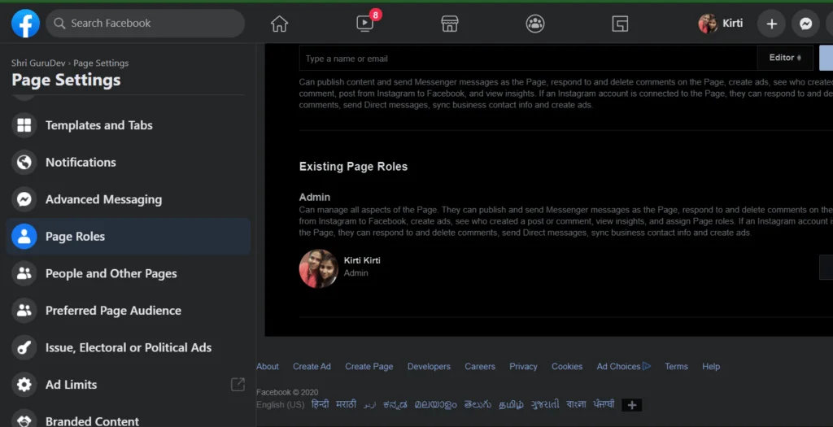
Task: Click the Create Page footer link
Action: point(369,367)
